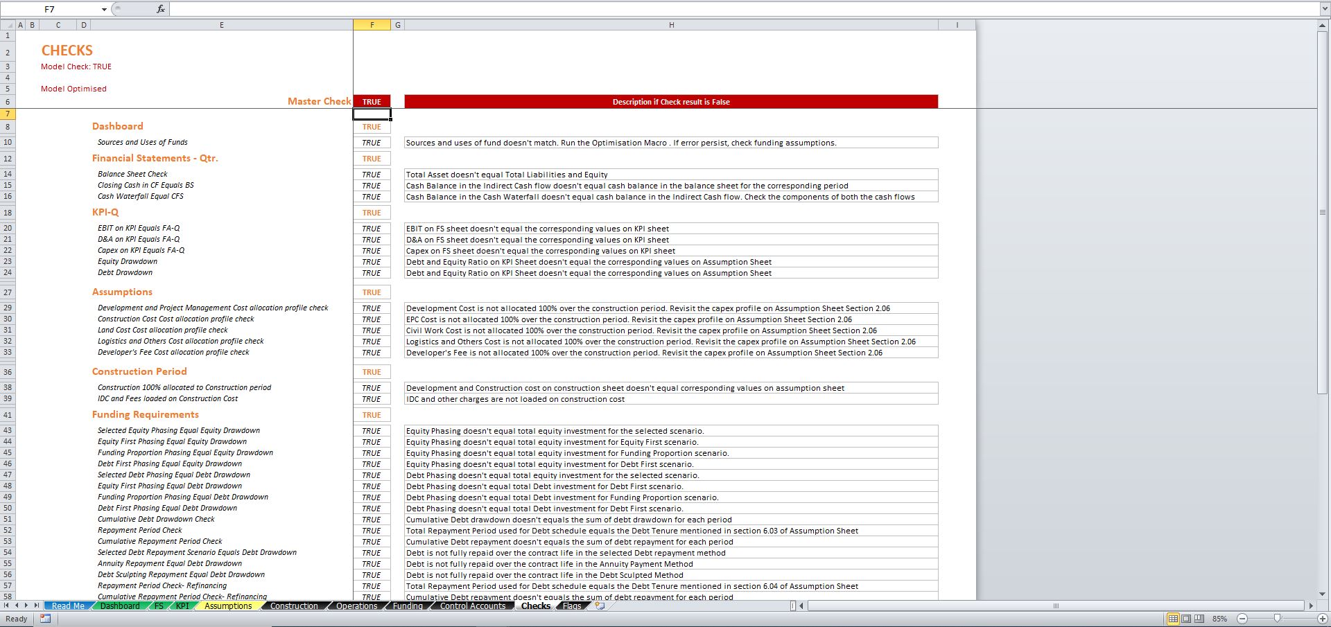Open the Name Box dropdown arrow

click(104, 9)
